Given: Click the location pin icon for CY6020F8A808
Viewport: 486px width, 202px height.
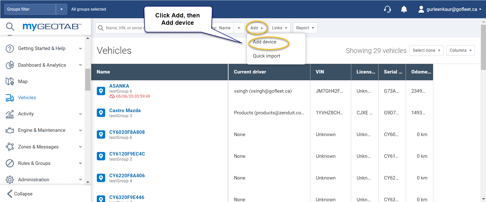Looking at the screenshot, I should pos(101,134).
